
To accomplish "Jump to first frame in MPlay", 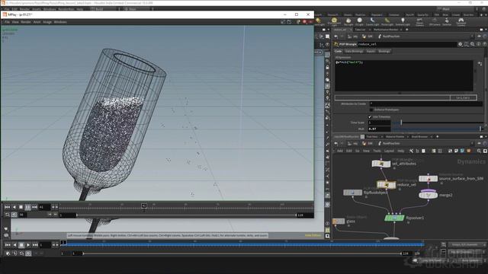I will coord(7,207).
